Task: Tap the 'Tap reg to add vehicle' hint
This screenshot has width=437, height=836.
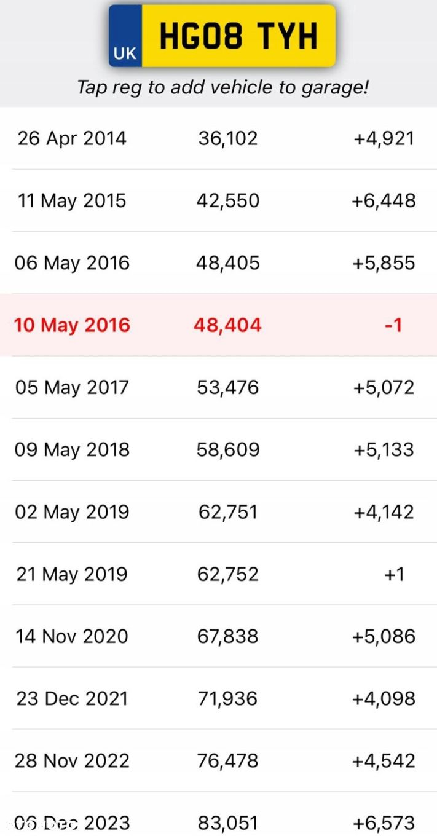Action: point(222,87)
